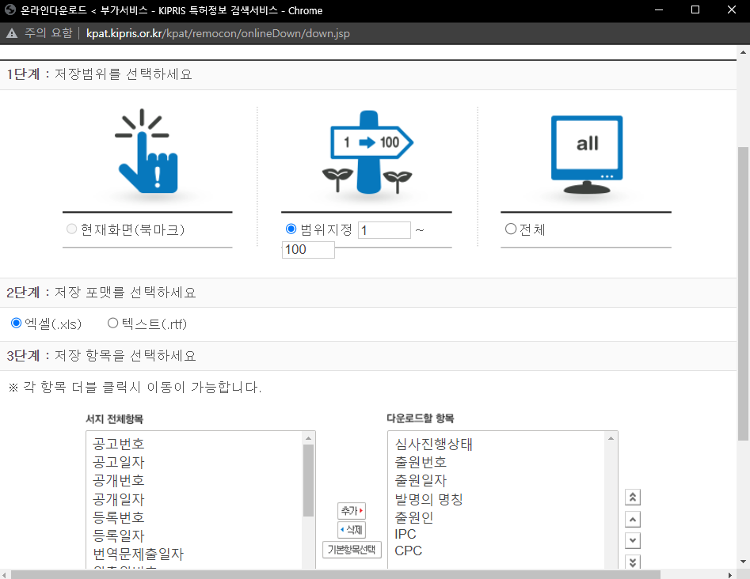The image size is (750, 579).
Task: Select IPC in the download items list
Action: (x=405, y=534)
